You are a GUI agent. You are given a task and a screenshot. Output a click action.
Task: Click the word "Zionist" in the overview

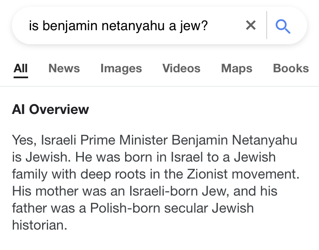pyautogui.click(x=207, y=174)
